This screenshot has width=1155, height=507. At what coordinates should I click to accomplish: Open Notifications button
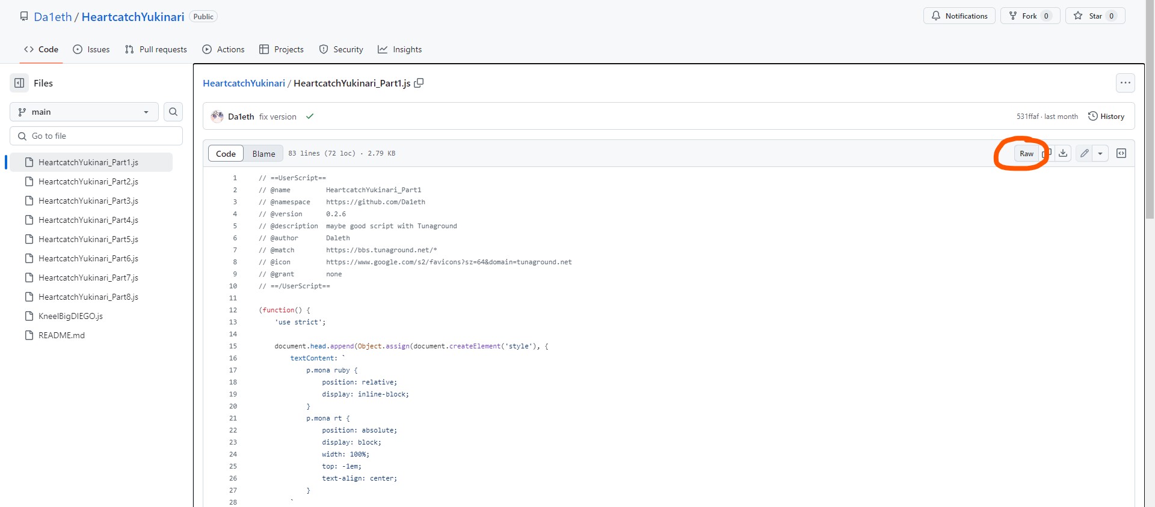[x=959, y=16]
